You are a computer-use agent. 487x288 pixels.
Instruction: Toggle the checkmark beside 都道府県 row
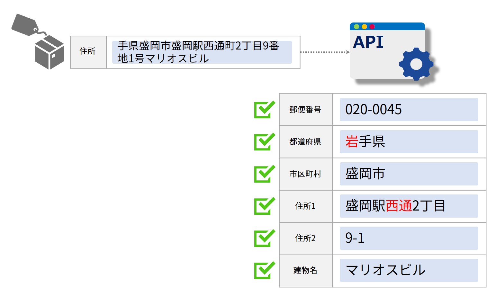[265, 141]
